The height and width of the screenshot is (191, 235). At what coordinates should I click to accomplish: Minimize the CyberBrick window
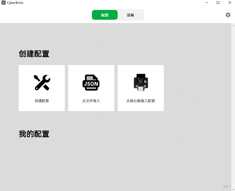207,3
